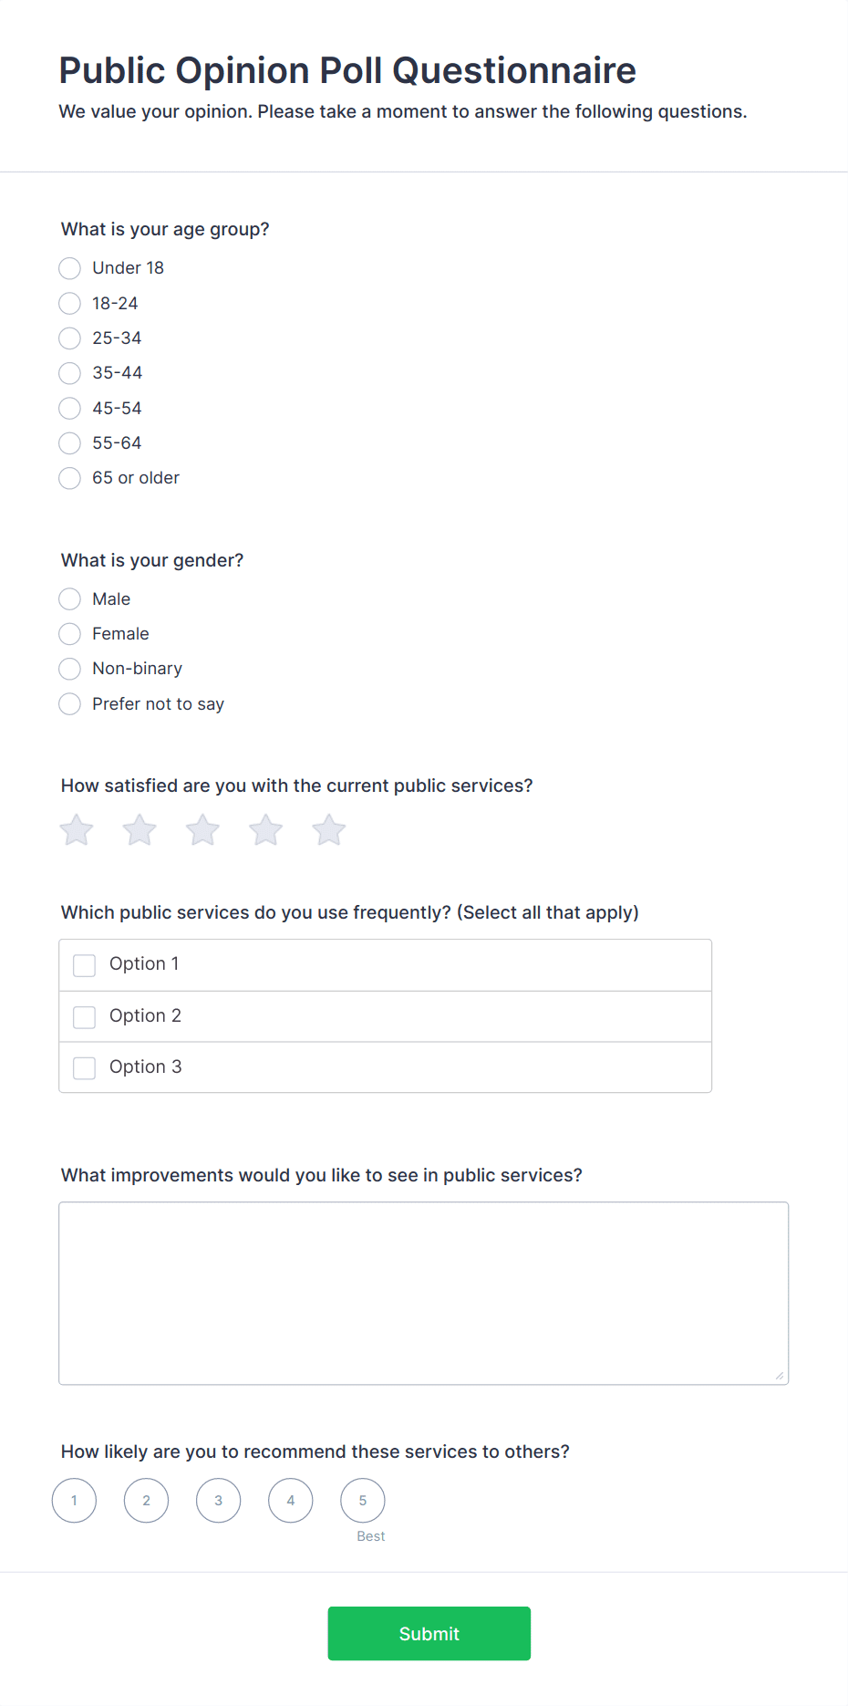Choose the 18-24 age range
Viewport: 848px width, 1706px height.
(x=69, y=303)
